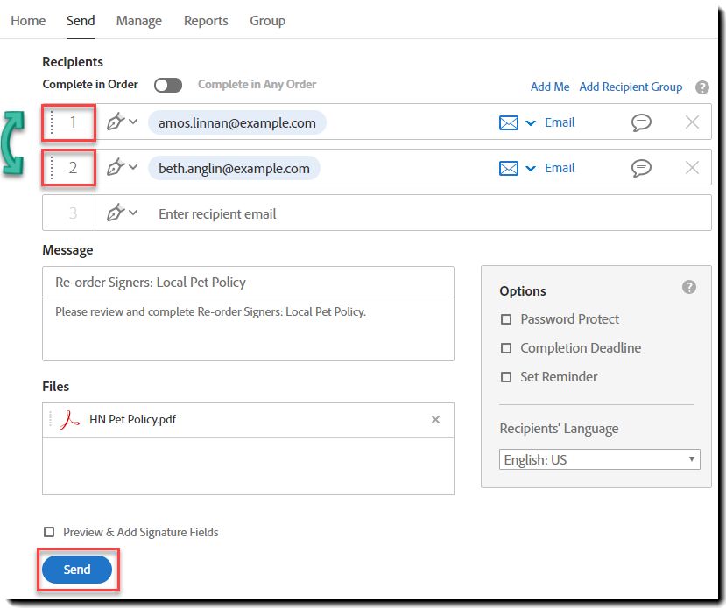Click drag handle of recipient 1
Screen dimensions: 726x608
[x=52, y=122]
